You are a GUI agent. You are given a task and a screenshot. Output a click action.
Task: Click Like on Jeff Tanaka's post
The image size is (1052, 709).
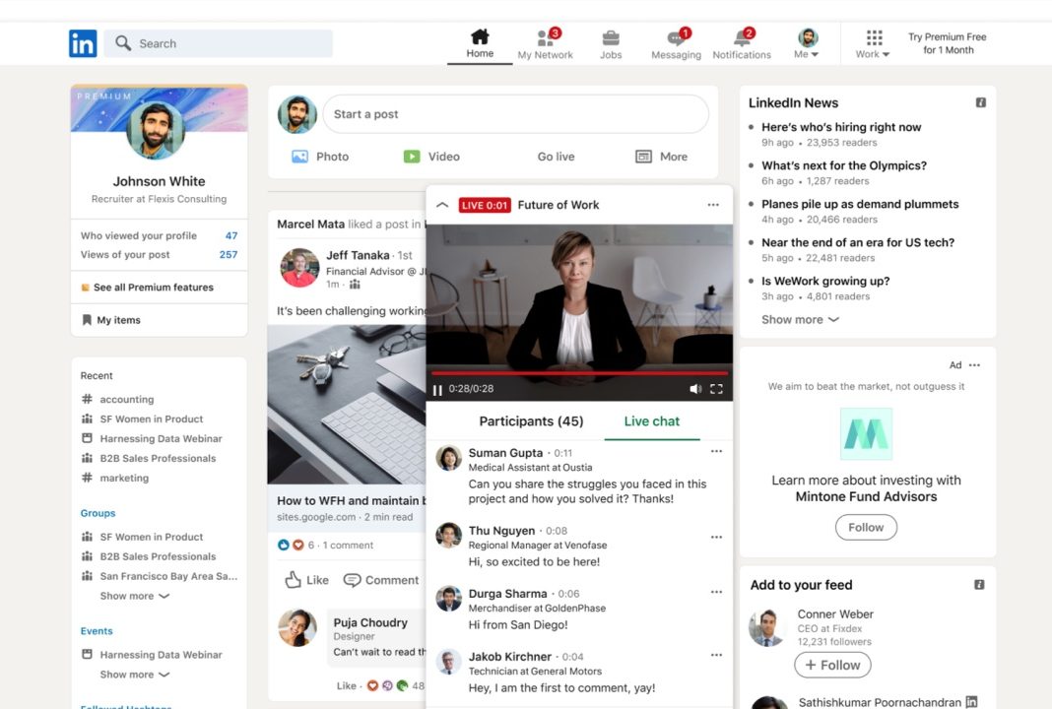306,580
